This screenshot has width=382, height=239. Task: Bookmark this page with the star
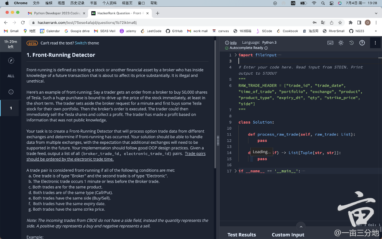point(340,22)
